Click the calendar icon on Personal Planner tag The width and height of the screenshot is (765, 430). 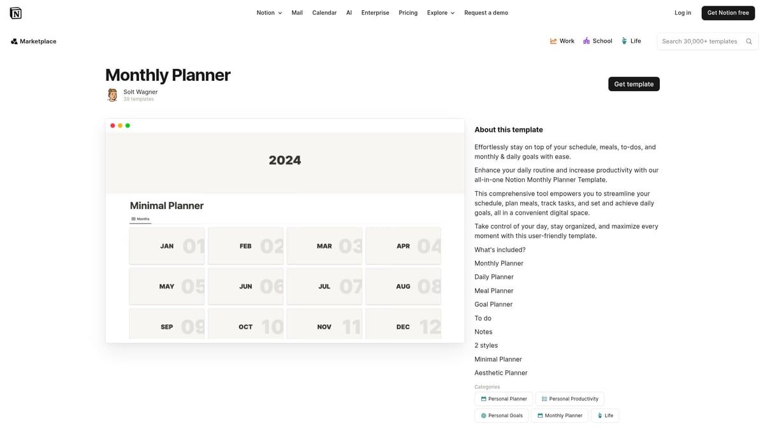point(484,399)
